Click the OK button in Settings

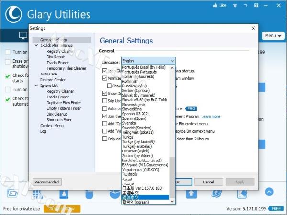click(x=183, y=182)
